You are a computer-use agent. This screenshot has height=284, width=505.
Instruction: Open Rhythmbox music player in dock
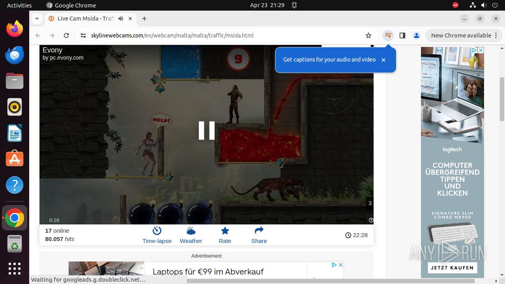click(x=15, y=107)
